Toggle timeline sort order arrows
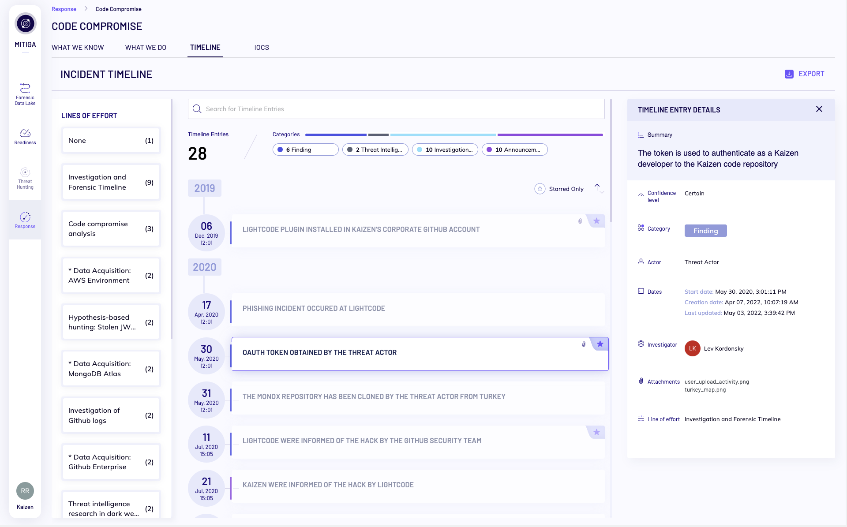The image size is (847, 527). point(599,189)
